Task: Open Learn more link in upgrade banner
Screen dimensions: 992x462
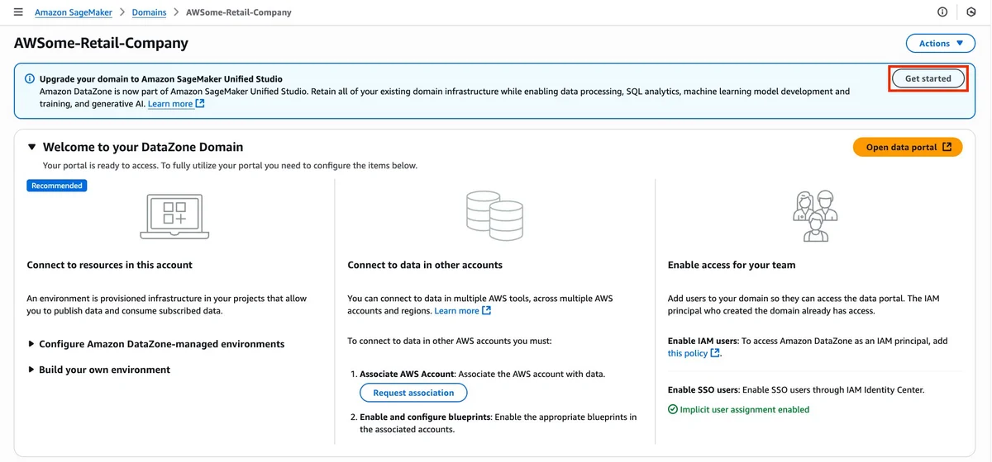Action: click(176, 104)
